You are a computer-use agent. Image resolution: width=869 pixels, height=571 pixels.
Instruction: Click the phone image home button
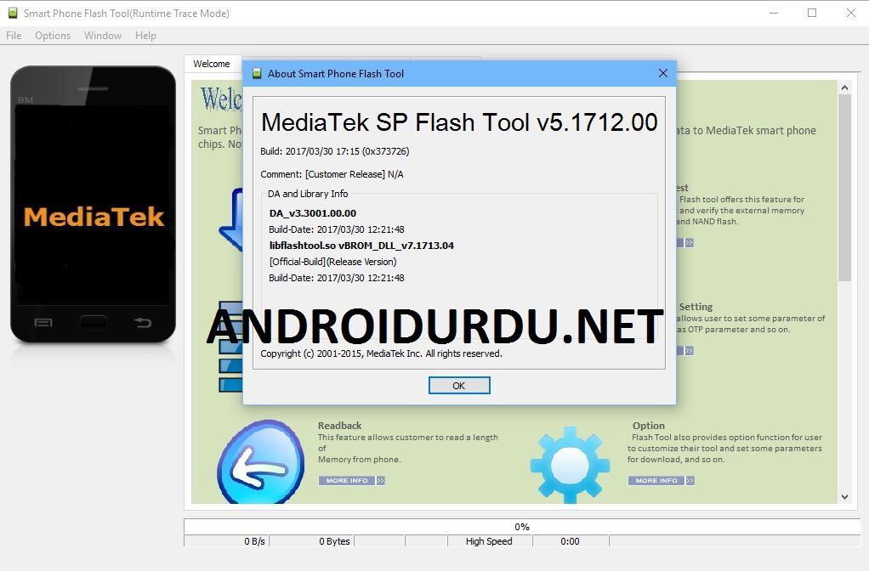[x=94, y=322]
